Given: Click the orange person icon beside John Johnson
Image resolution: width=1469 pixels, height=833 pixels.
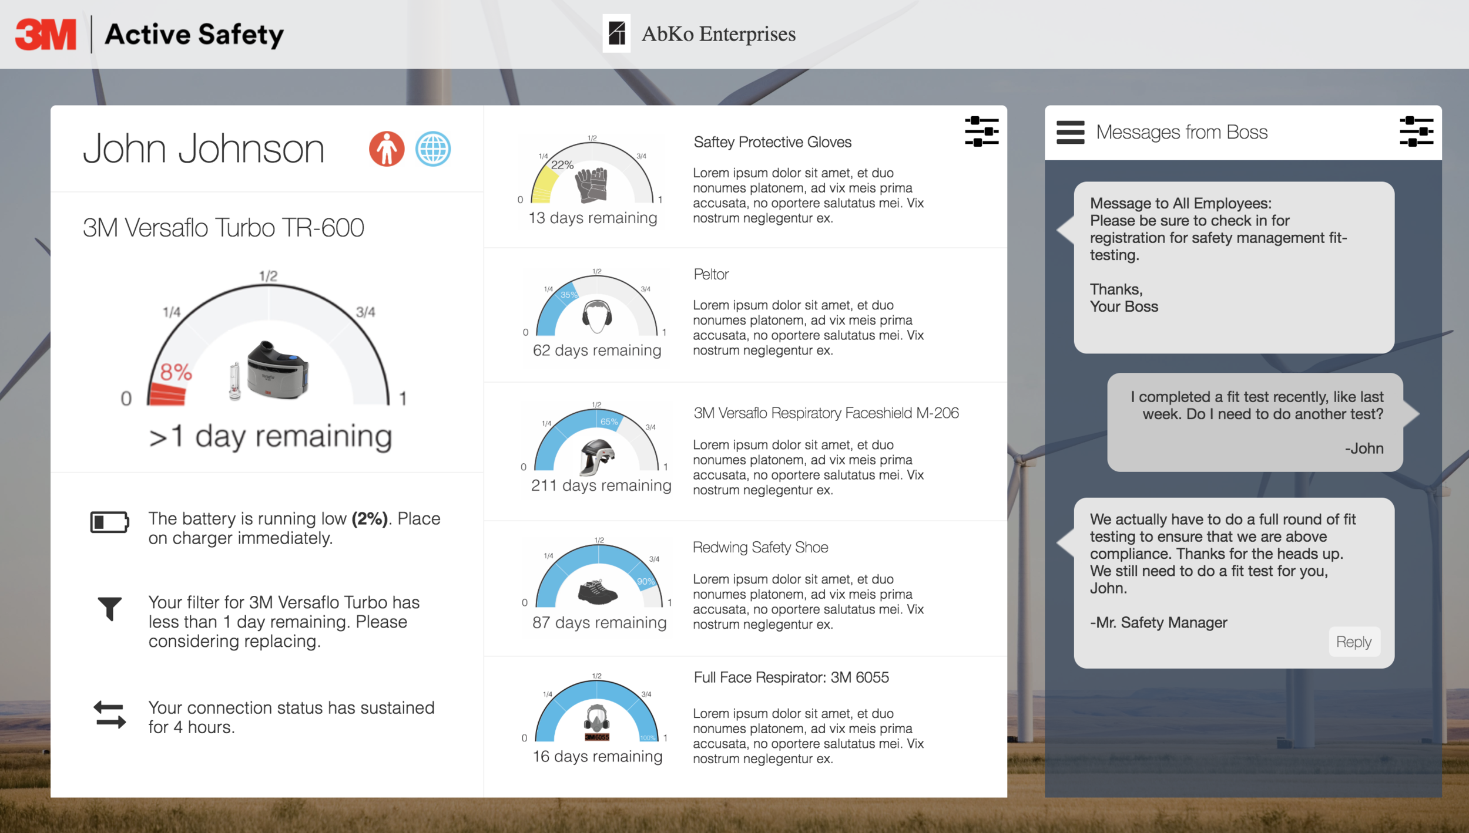Looking at the screenshot, I should [387, 149].
